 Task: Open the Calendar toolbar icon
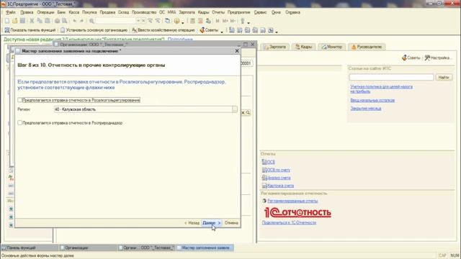coord(200,21)
